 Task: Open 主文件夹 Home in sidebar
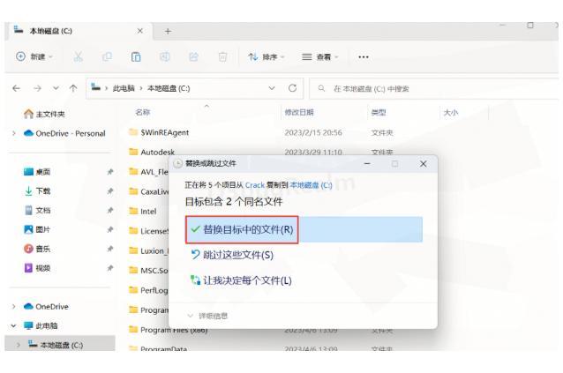point(44,114)
